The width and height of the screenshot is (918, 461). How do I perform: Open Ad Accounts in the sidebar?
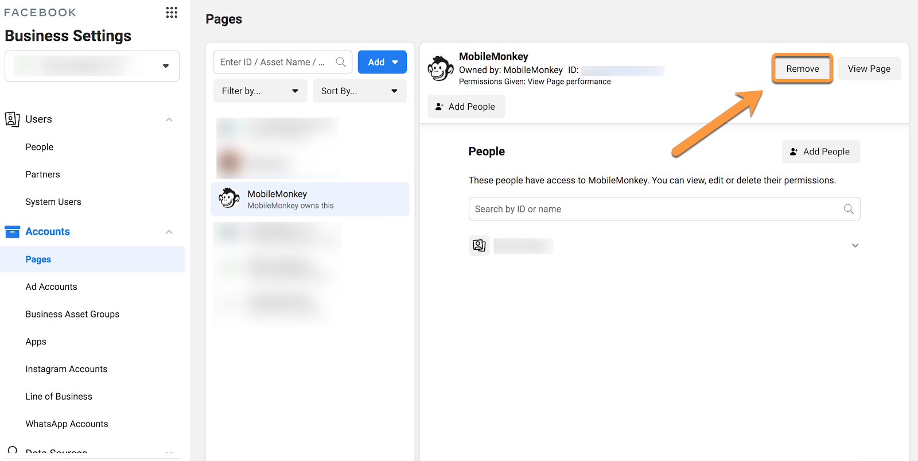coord(51,287)
